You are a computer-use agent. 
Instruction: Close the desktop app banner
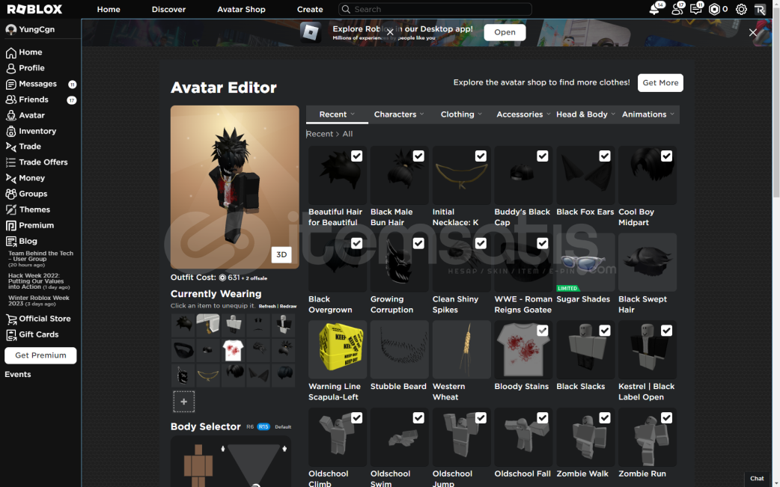click(x=752, y=33)
